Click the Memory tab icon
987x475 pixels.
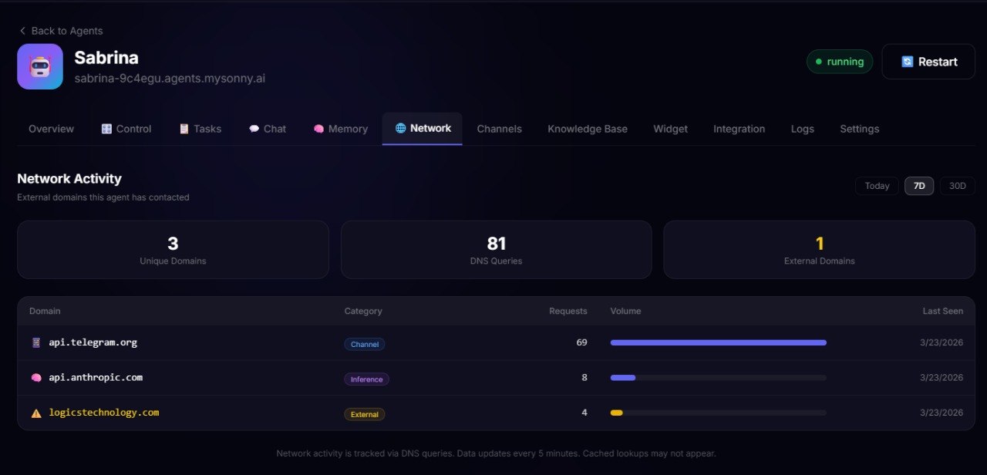pos(319,128)
